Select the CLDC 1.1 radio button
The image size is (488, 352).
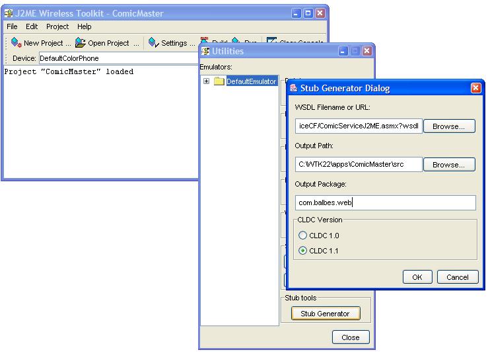(x=302, y=250)
